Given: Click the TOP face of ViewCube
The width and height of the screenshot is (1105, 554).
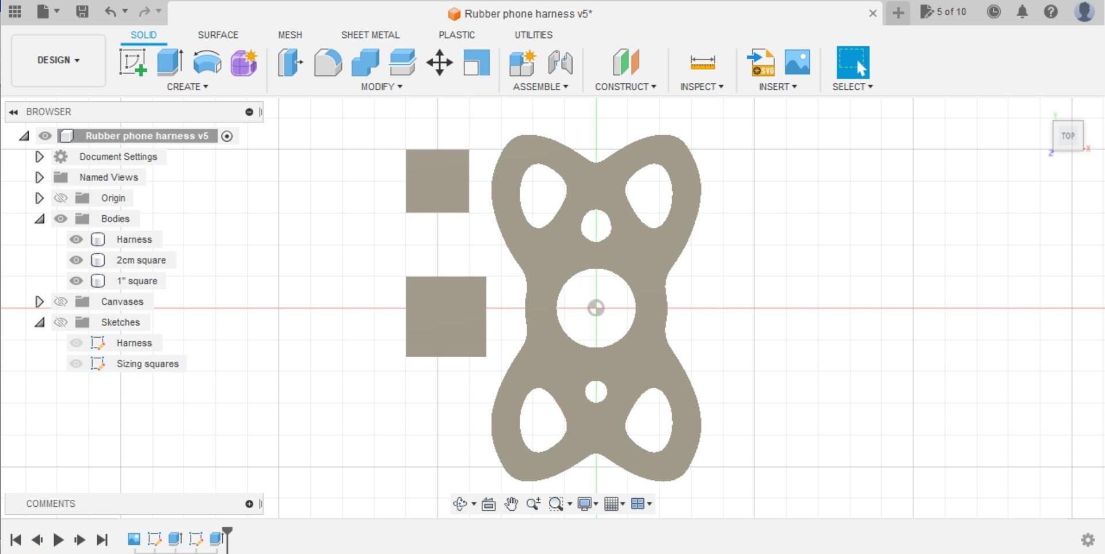Looking at the screenshot, I should [x=1068, y=136].
